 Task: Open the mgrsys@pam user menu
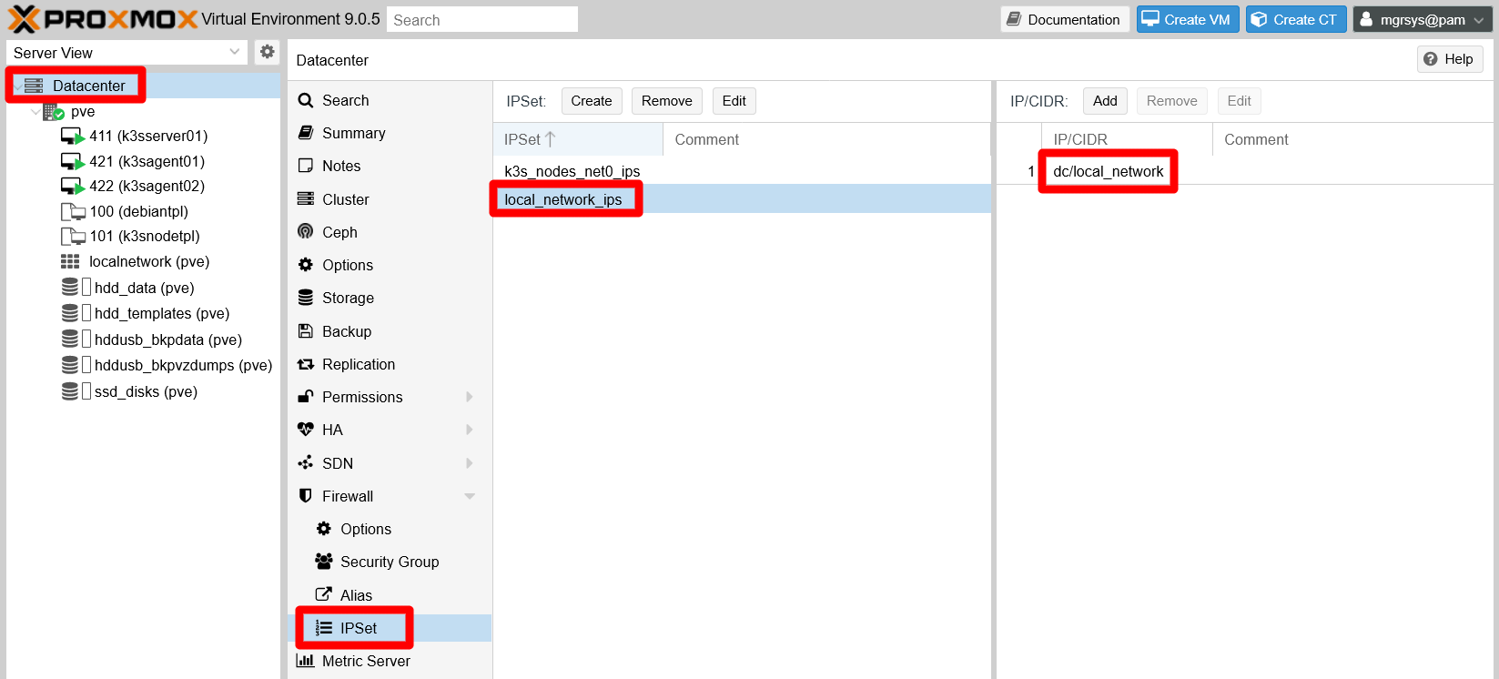pos(1423,19)
